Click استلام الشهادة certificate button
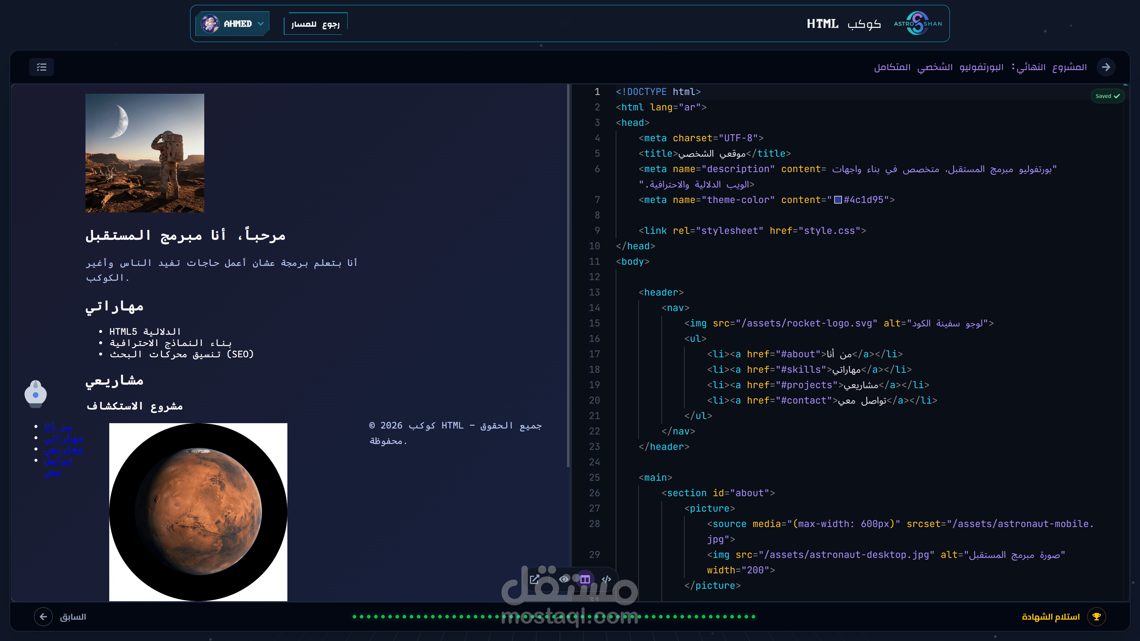 tap(1051, 616)
